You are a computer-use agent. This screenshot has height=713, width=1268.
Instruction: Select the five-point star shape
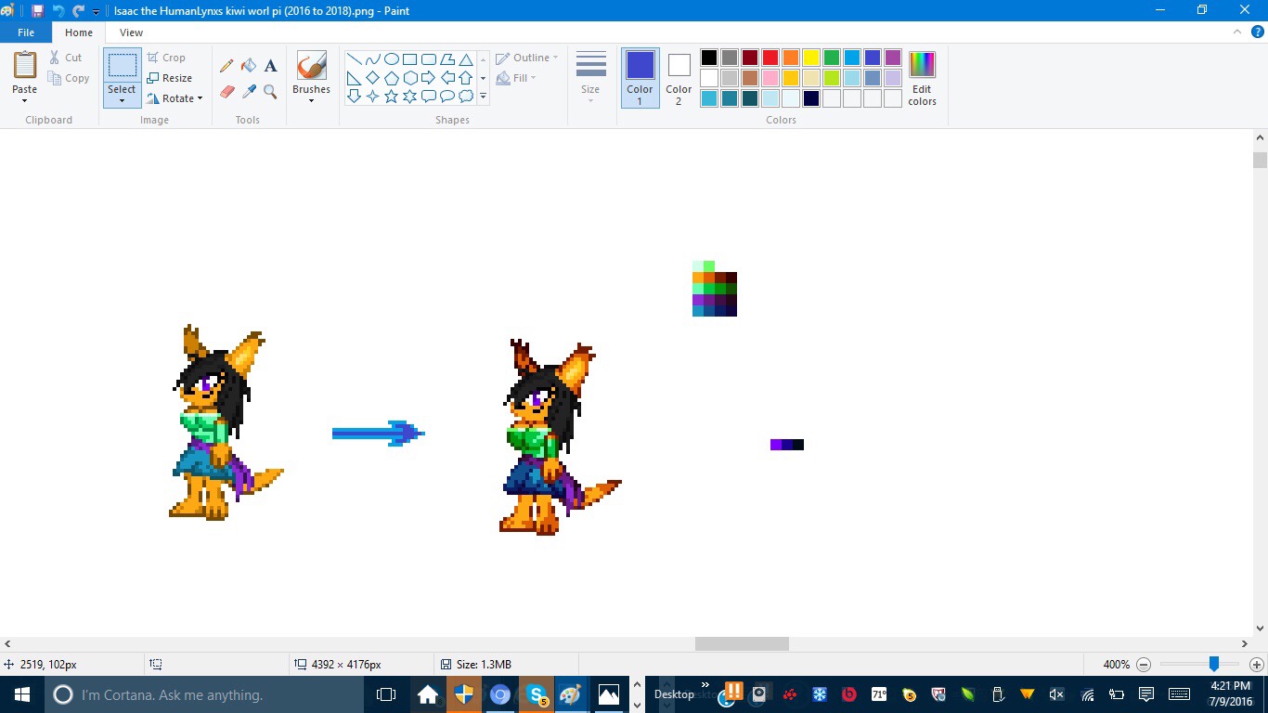pyautogui.click(x=391, y=97)
